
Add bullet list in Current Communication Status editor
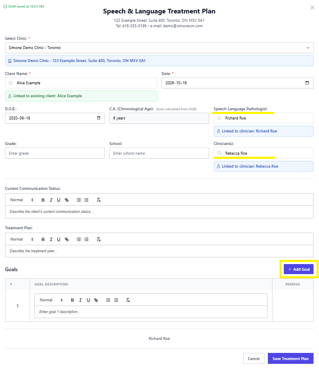(86, 200)
